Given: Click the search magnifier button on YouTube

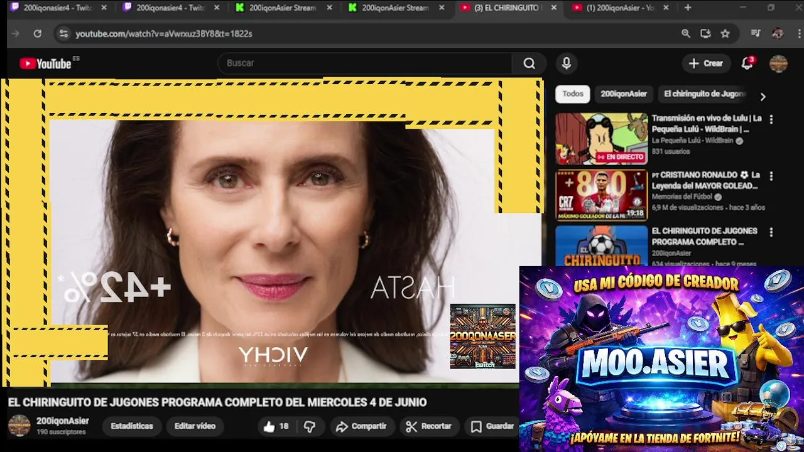Looking at the screenshot, I should 530,63.
